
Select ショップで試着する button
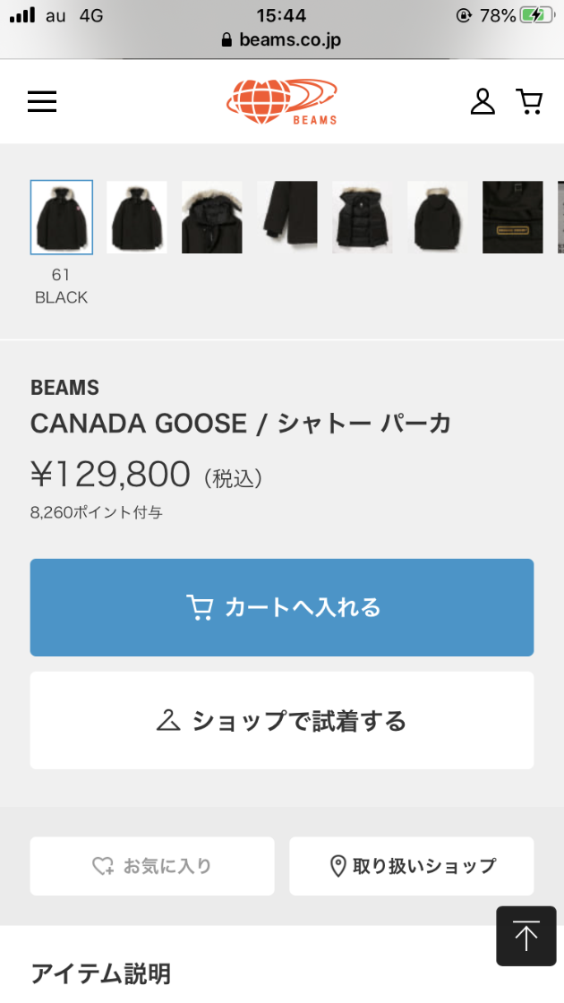pyautogui.click(x=282, y=720)
